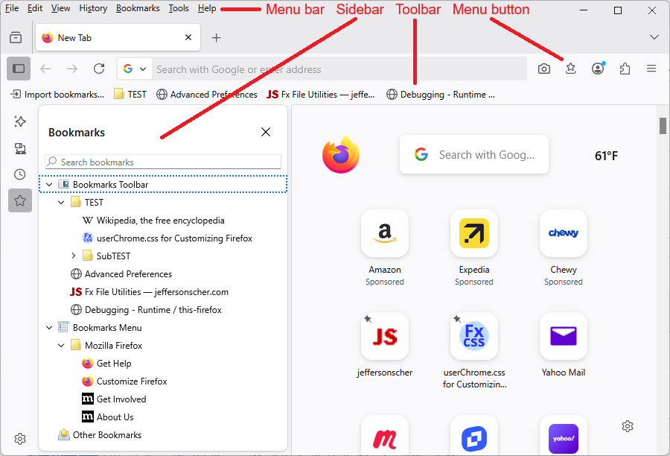Open the Firefox account icon
The image size is (670, 456).
[x=598, y=69]
